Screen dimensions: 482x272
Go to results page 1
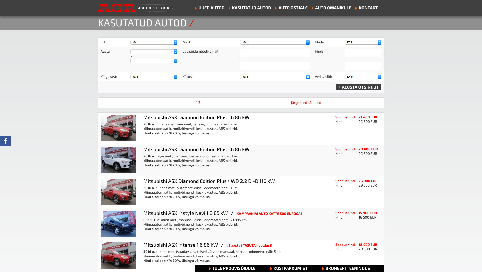(197, 103)
